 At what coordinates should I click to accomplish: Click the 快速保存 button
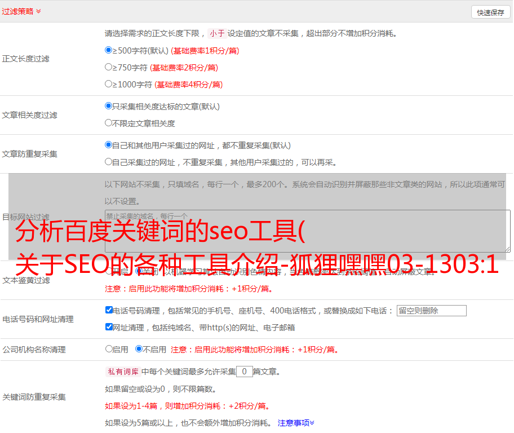[x=490, y=12]
